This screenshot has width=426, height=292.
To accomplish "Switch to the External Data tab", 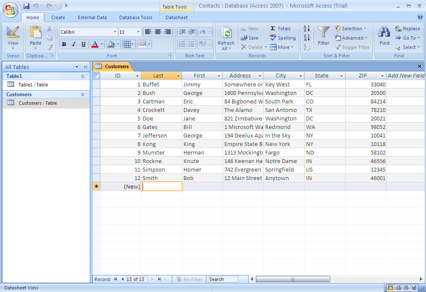I will click(92, 17).
